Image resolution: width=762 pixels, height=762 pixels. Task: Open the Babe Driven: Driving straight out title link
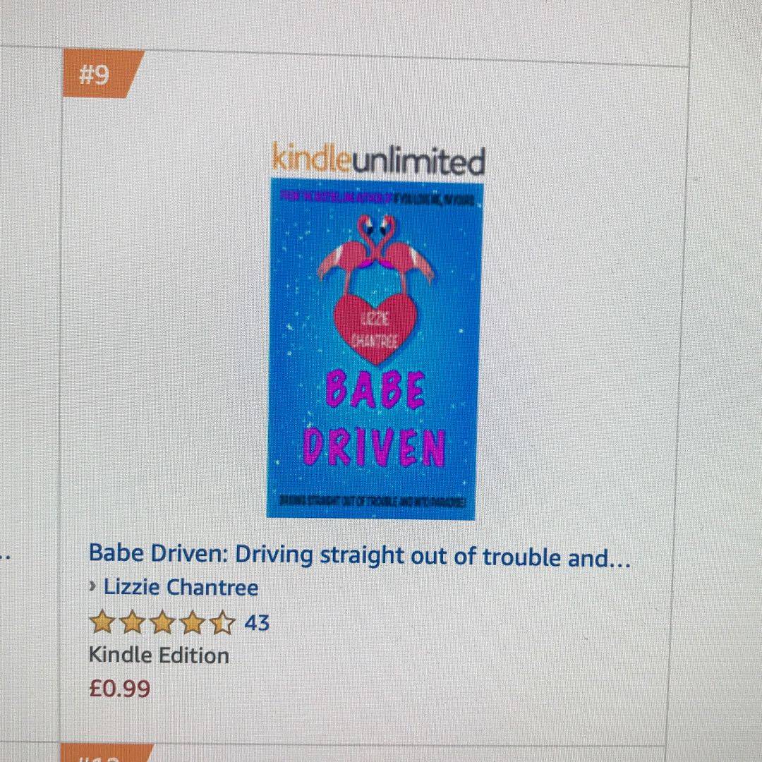click(360, 555)
